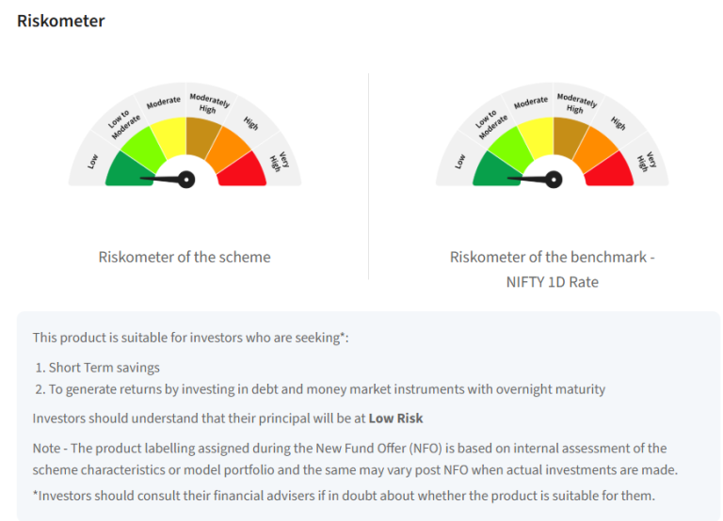Image resolution: width=723 pixels, height=521 pixels.
Task: Click the black needle hub of the scheme riskometer
Action: pyautogui.click(x=185, y=179)
